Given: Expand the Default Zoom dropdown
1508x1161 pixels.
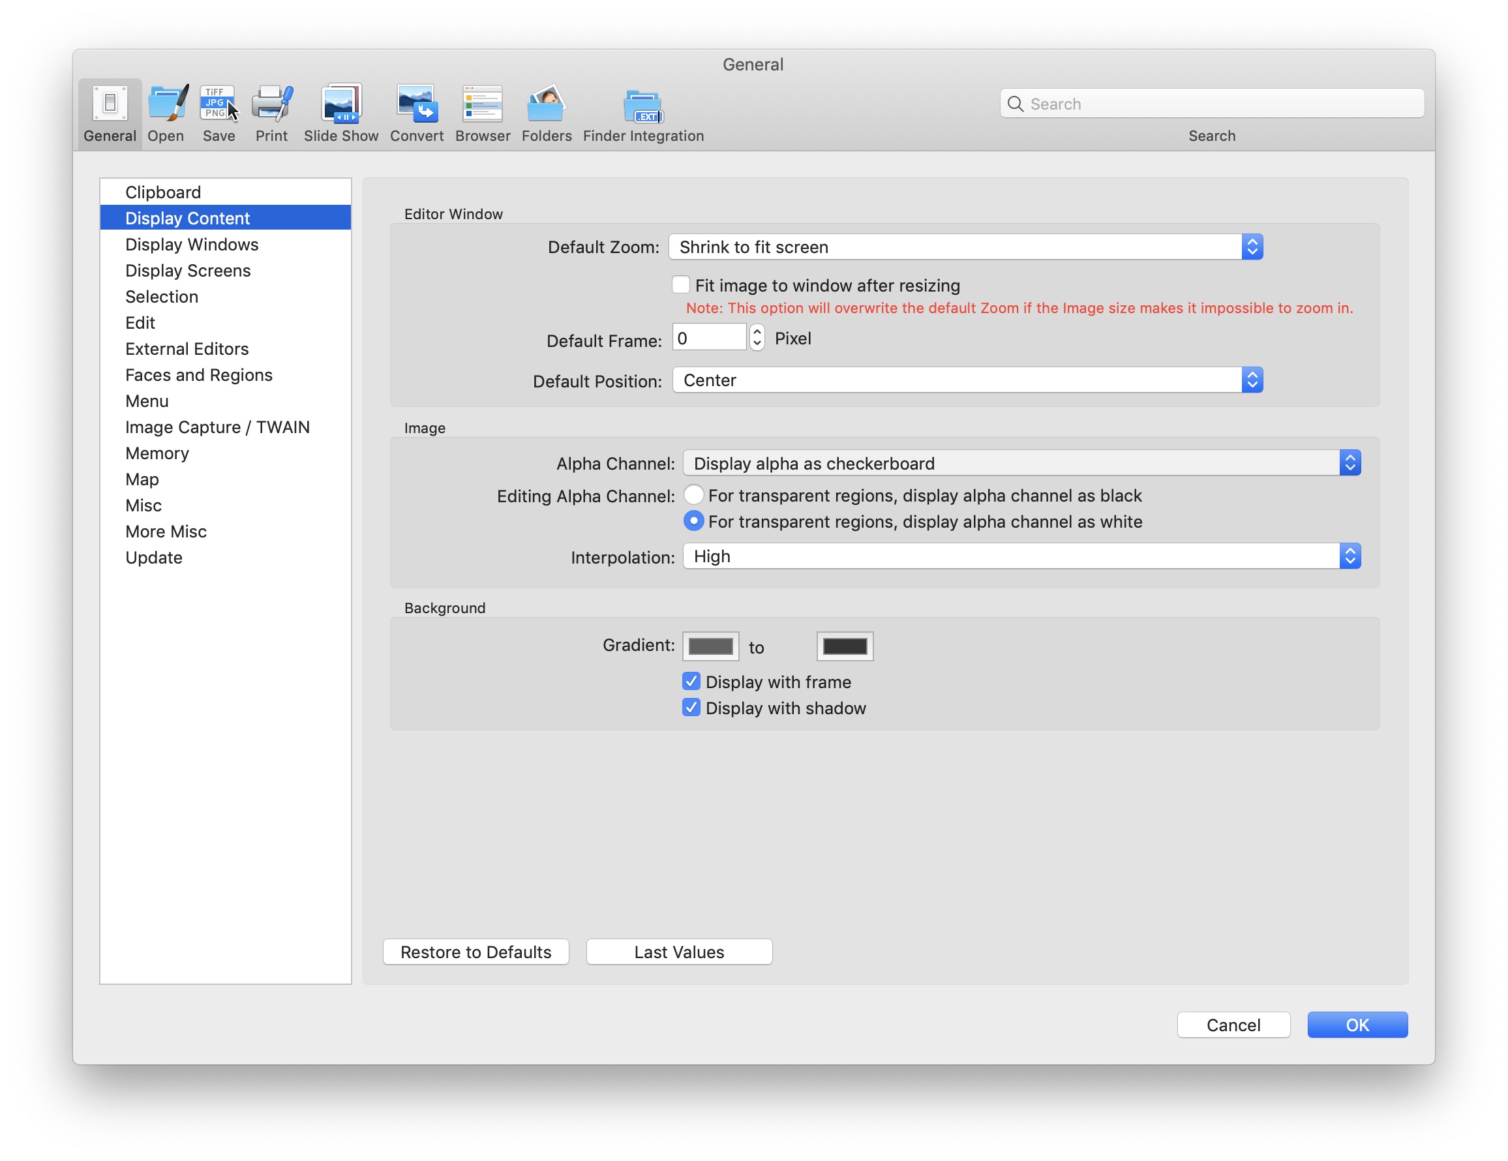Looking at the screenshot, I should 1251,247.
